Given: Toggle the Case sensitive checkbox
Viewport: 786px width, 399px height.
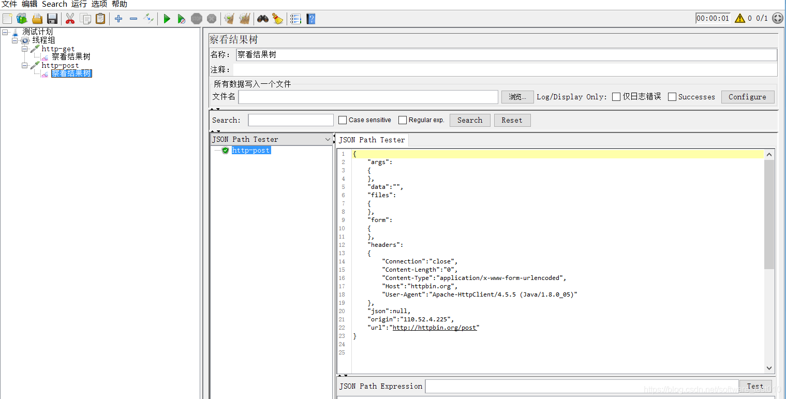Looking at the screenshot, I should (x=343, y=120).
